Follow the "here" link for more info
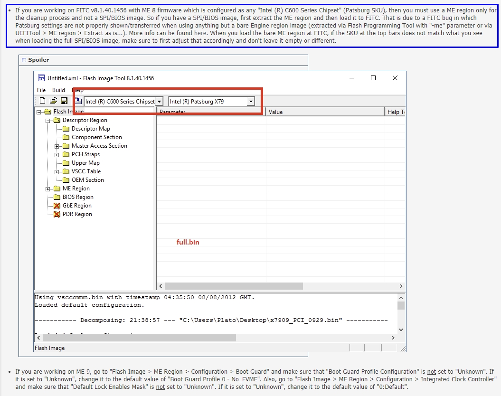This screenshot has width=501, height=396. click(x=200, y=33)
